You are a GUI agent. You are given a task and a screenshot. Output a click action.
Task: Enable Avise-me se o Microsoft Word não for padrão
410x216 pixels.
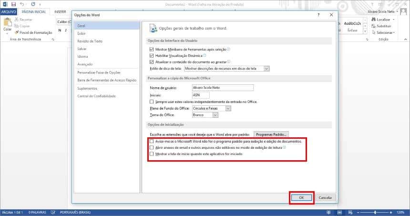(x=152, y=141)
